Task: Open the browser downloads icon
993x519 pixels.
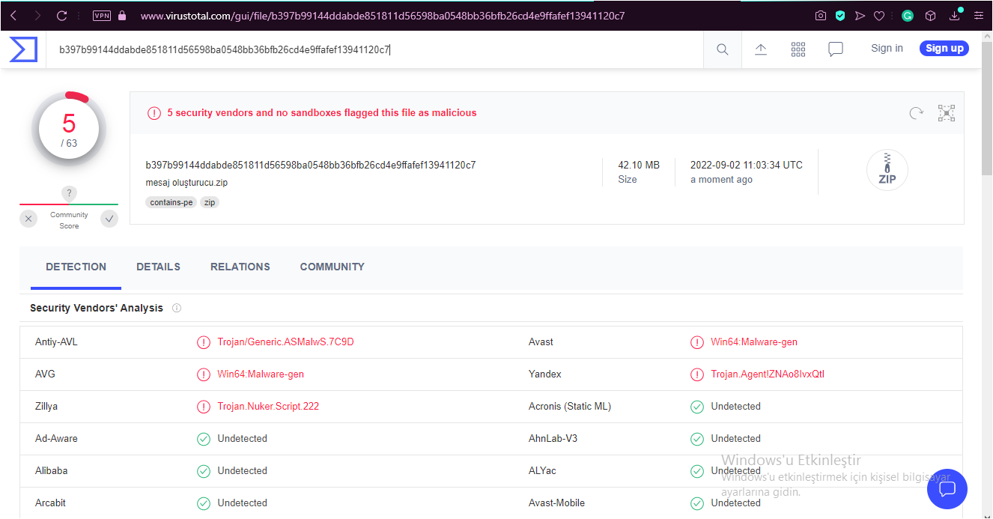Action: click(x=956, y=14)
